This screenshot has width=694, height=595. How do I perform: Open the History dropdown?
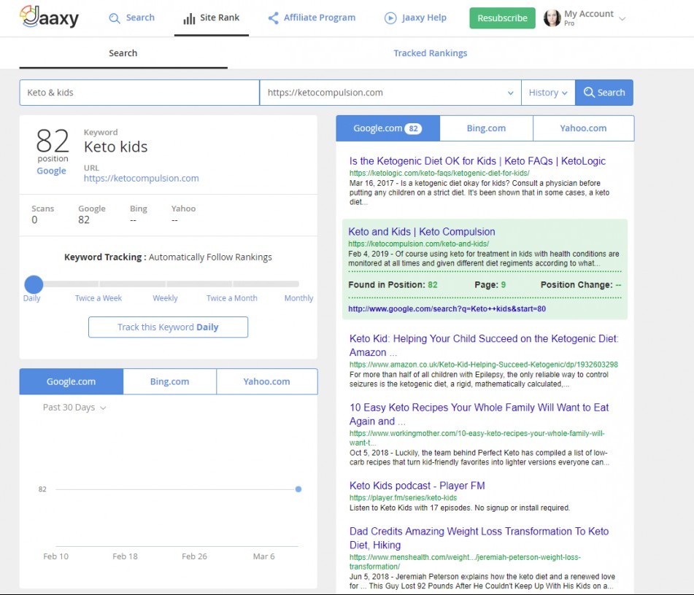click(x=548, y=93)
